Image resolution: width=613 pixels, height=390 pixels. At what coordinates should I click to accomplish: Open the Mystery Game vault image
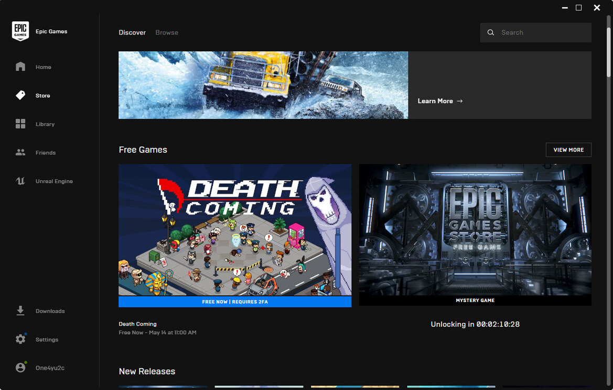(x=475, y=229)
